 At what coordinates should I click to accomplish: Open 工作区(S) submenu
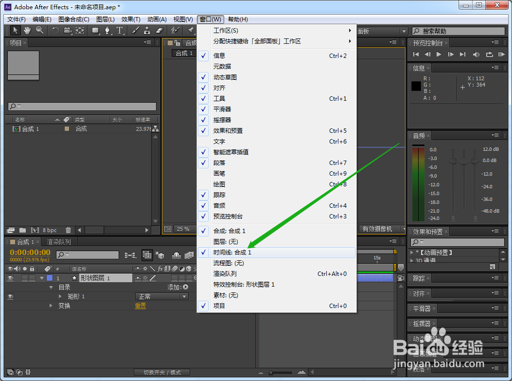coord(277,30)
